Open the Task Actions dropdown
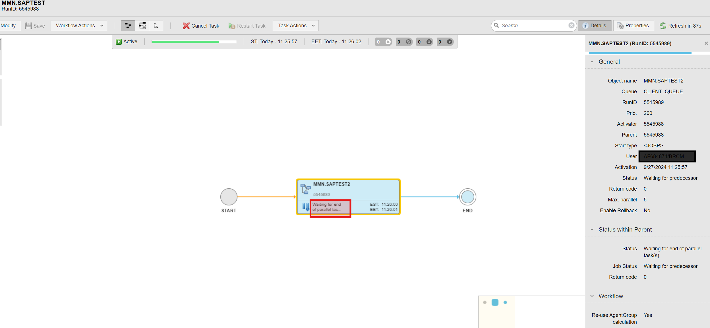Viewport: 710px width, 328px height. (x=296, y=26)
